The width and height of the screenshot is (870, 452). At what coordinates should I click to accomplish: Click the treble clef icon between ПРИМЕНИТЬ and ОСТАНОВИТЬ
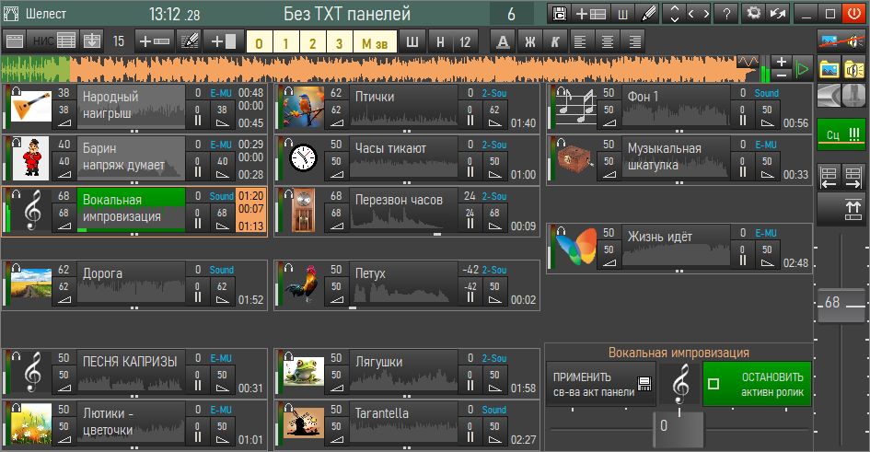click(x=680, y=385)
